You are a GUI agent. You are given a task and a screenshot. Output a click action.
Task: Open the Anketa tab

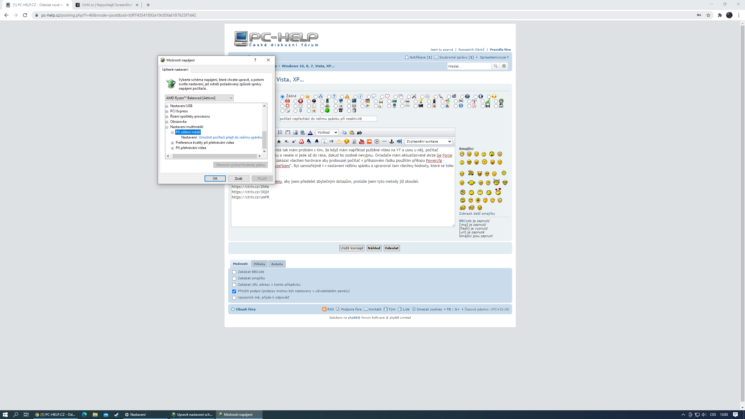point(277,264)
